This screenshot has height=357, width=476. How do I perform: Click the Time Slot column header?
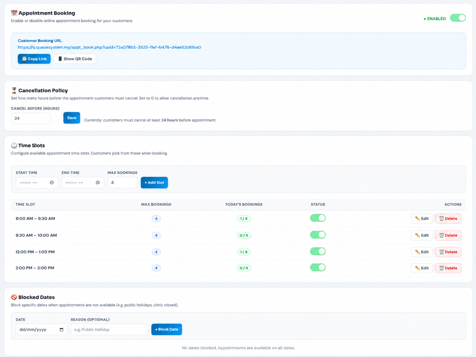tap(25, 204)
